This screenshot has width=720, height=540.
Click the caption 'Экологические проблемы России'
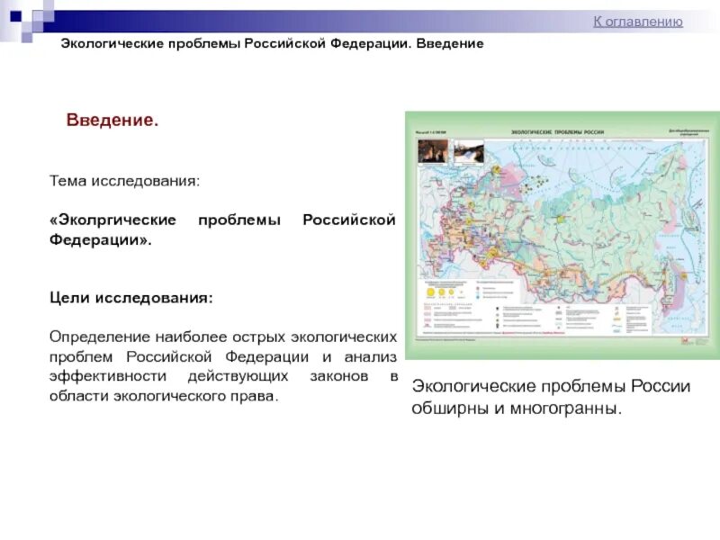pos(551,386)
